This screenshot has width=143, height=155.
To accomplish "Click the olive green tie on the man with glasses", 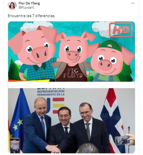I will 88,131.
